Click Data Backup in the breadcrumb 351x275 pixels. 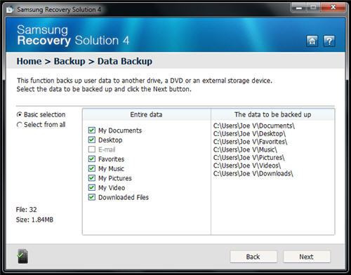point(125,62)
